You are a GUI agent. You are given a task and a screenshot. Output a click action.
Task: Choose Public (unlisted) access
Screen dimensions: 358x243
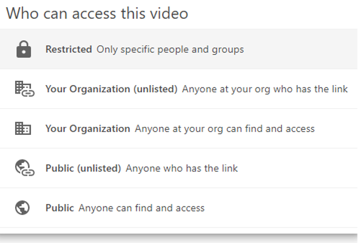point(179,168)
